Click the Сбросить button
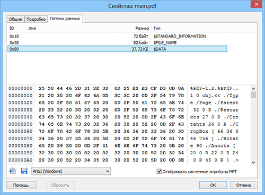Viewport: 265px width, 195px height. (60, 185)
